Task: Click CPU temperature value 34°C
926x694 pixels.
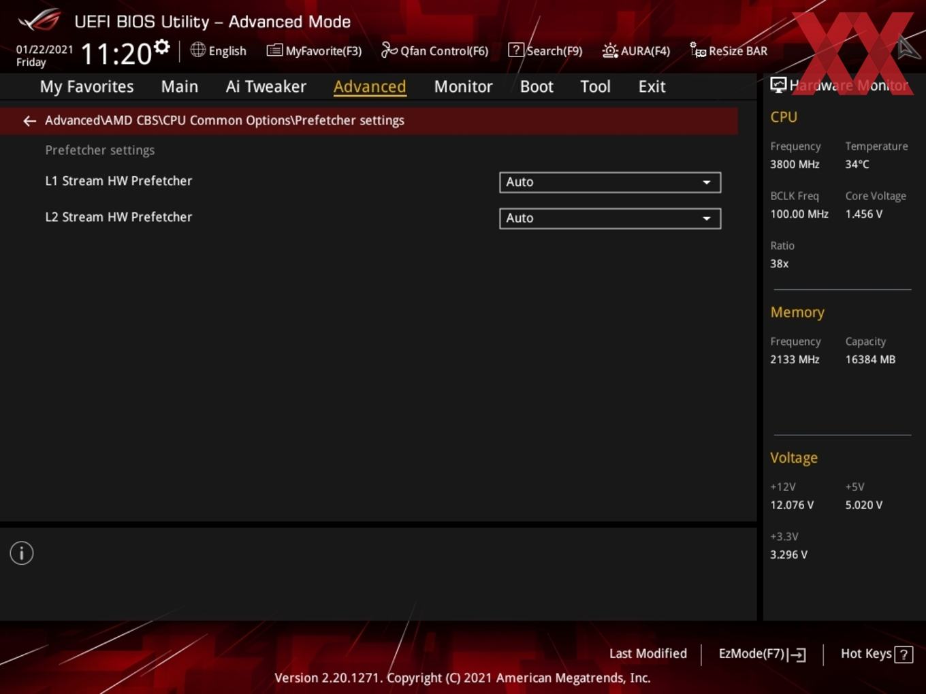Action: pos(857,165)
